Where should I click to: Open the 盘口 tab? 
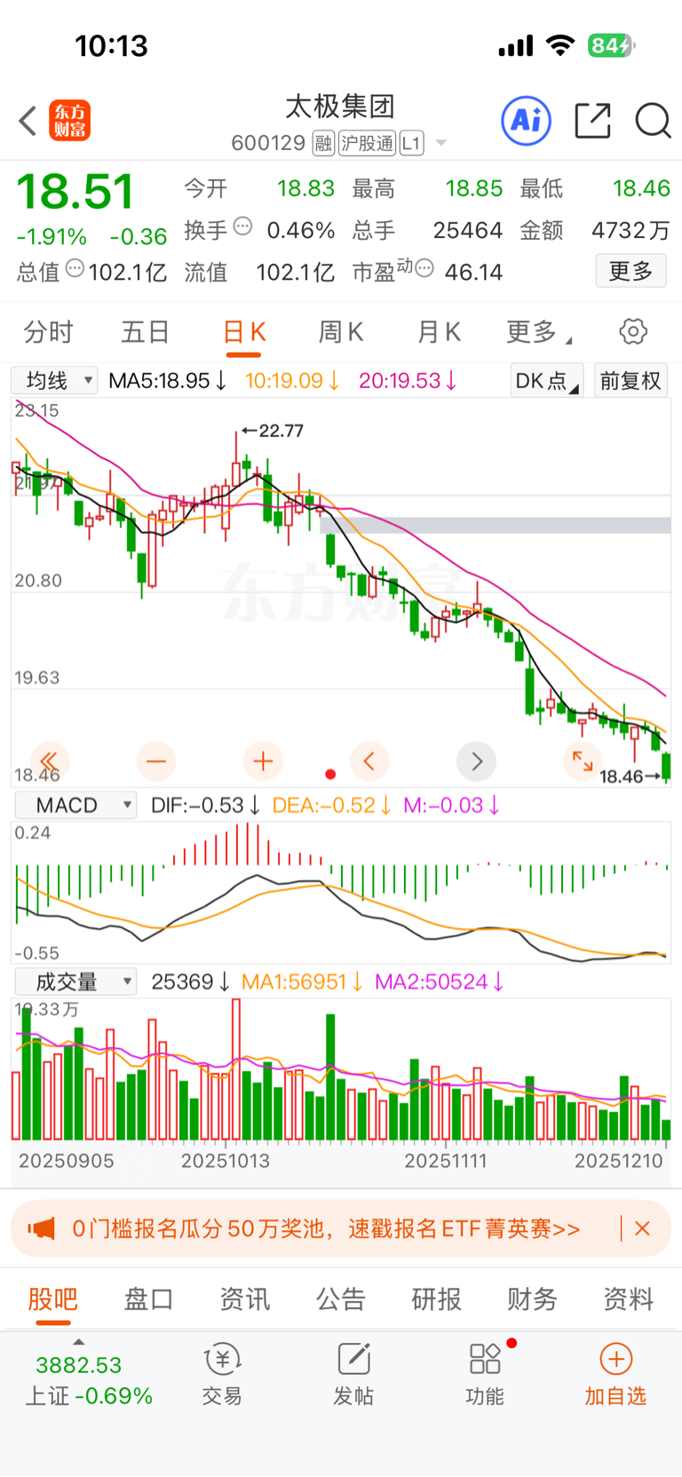click(x=148, y=1299)
